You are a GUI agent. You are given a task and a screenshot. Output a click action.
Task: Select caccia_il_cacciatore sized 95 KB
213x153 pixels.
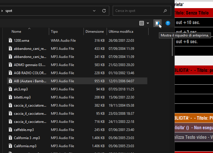tap(30, 114)
